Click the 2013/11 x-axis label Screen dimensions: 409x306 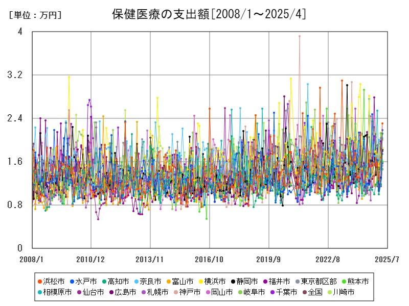click(x=149, y=259)
